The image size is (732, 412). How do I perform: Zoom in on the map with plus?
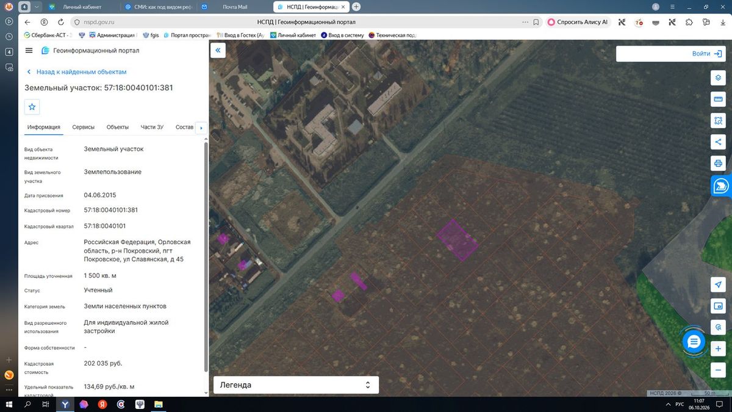point(718,349)
